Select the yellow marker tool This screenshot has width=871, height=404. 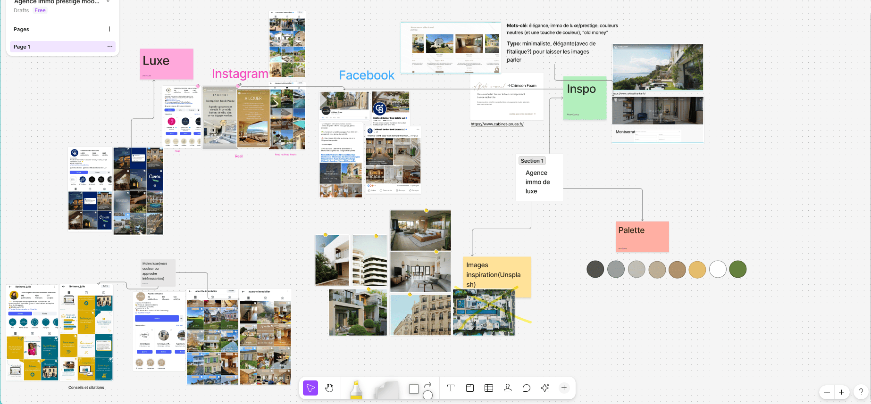[356, 390]
